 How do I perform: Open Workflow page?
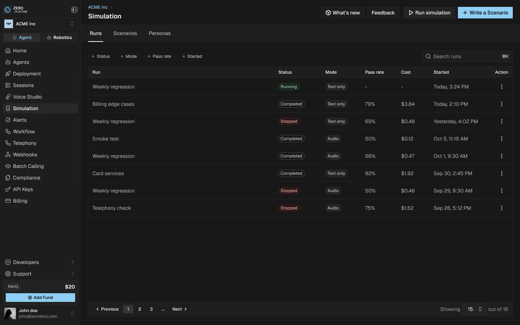[x=40, y=131]
